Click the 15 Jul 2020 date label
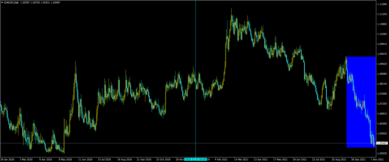The height and width of the screenshot is (162, 389). coord(104,159)
